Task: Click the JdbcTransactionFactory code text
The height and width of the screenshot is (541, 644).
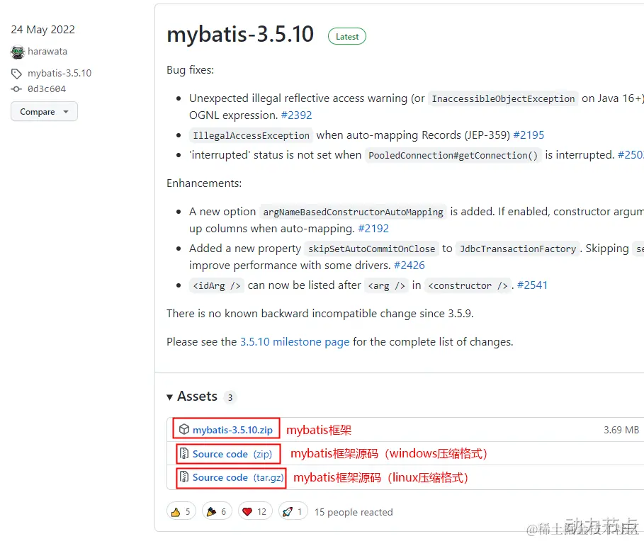Action: (x=517, y=249)
